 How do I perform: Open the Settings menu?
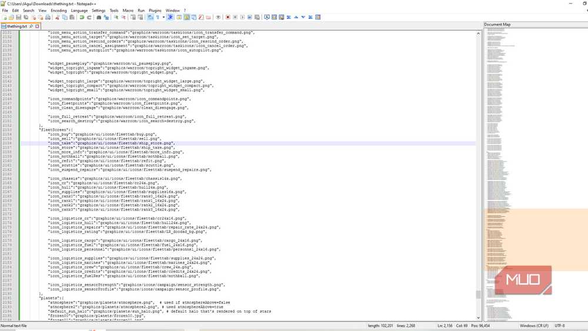(99, 11)
